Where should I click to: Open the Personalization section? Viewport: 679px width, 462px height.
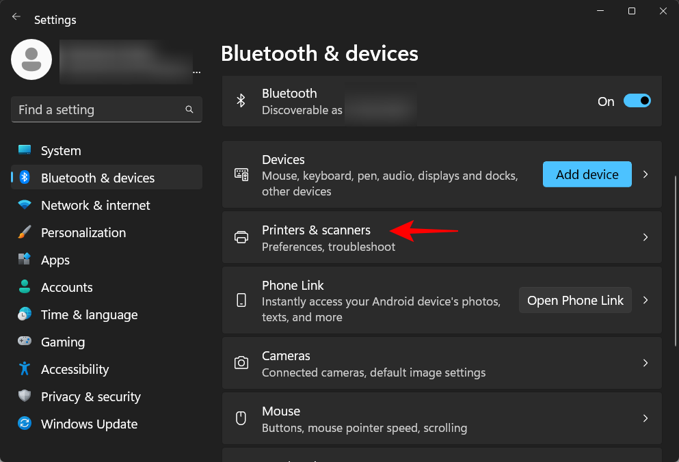point(83,233)
